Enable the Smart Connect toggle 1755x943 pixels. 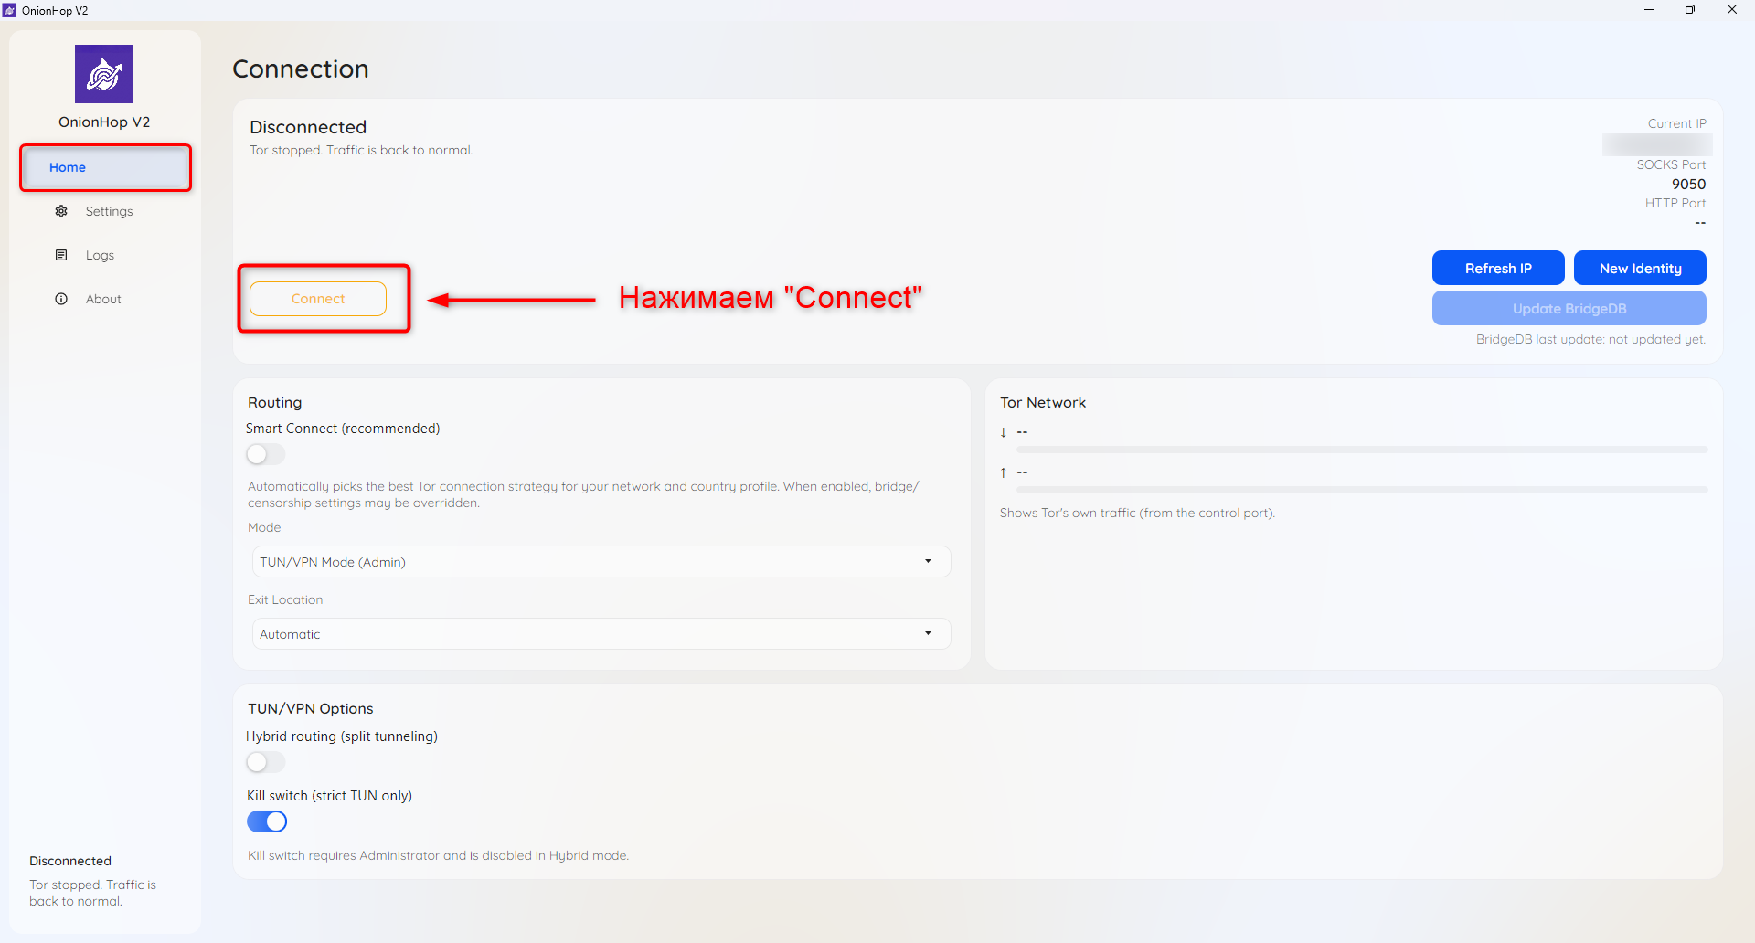click(266, 454)
